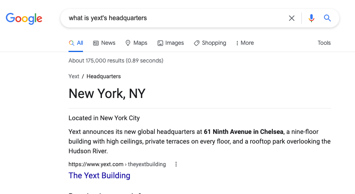Screen dimensions: 355x194
Task: Click the Maps tab pin icon
Action: point(128,43)
